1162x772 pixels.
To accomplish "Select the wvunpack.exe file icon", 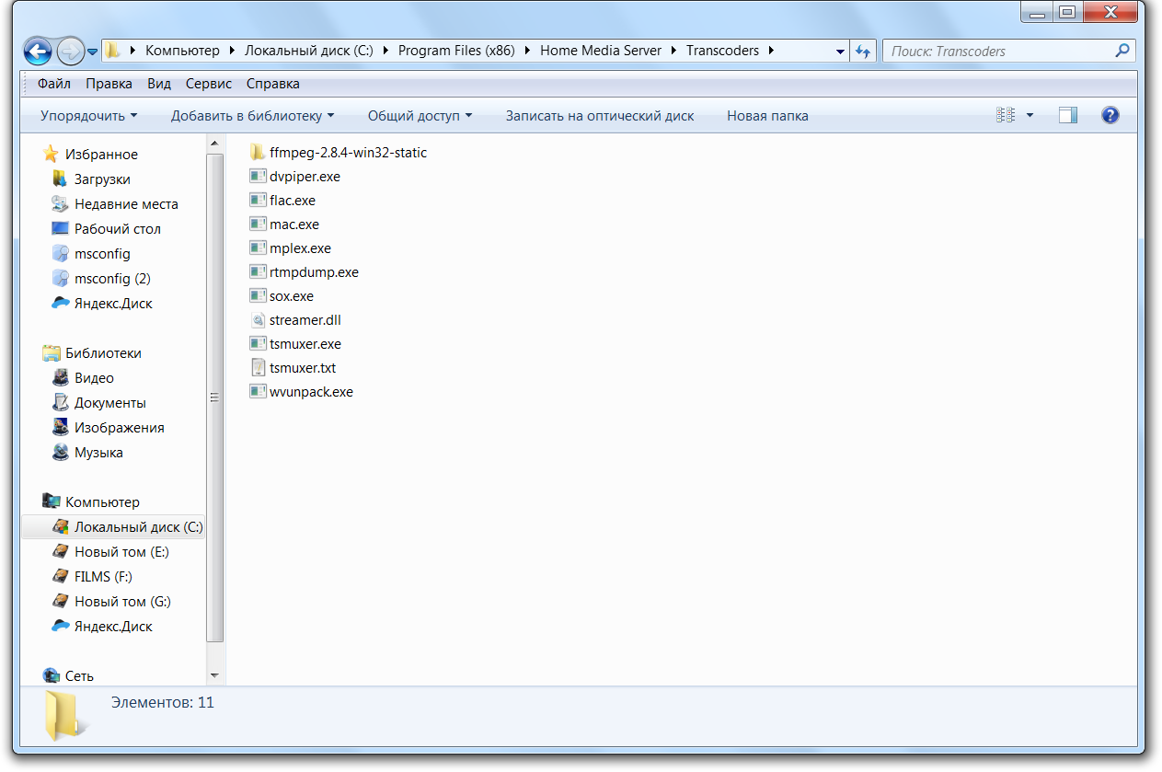I will [258, 392].
